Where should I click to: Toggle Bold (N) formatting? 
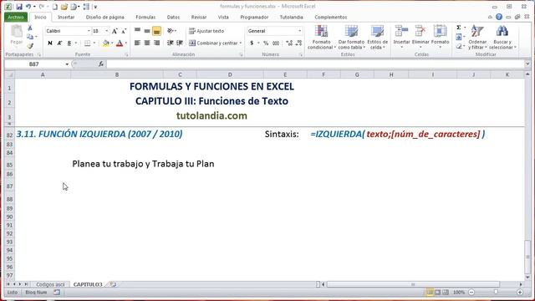tap(50, 43)
